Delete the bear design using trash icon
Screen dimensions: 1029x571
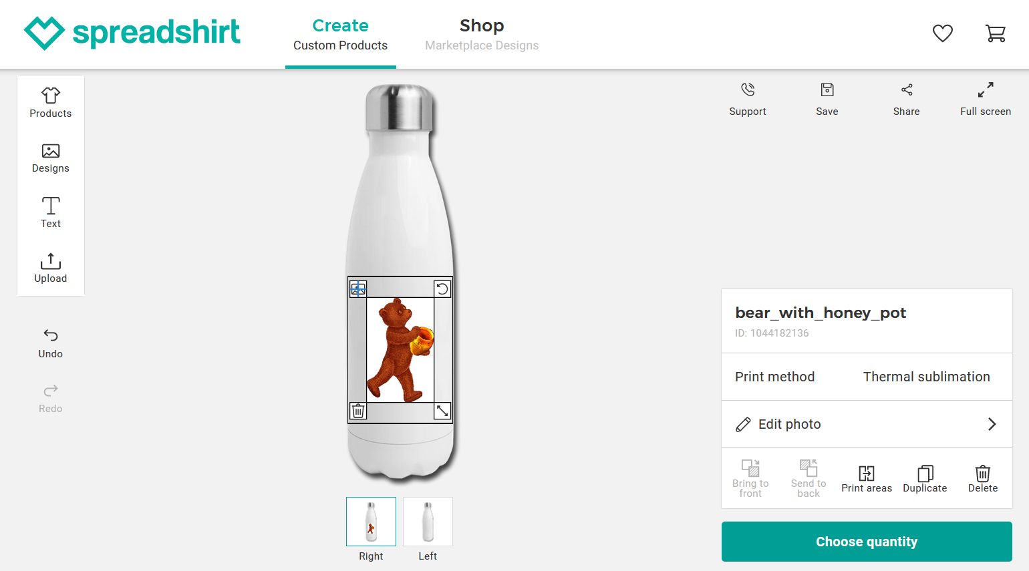357,411
